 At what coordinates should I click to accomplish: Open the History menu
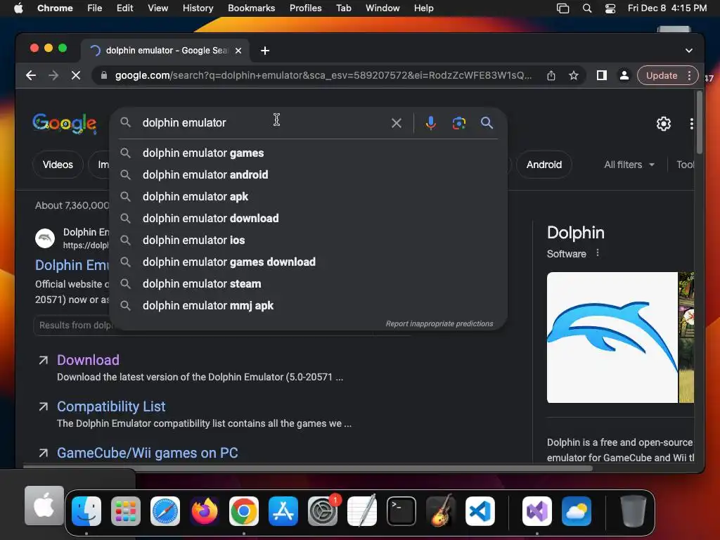[198, 8]
